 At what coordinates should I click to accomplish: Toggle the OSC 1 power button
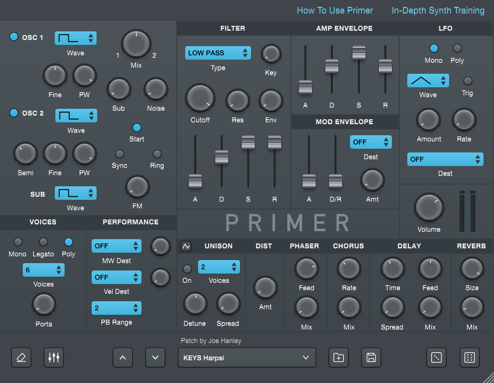pos(14,38)
